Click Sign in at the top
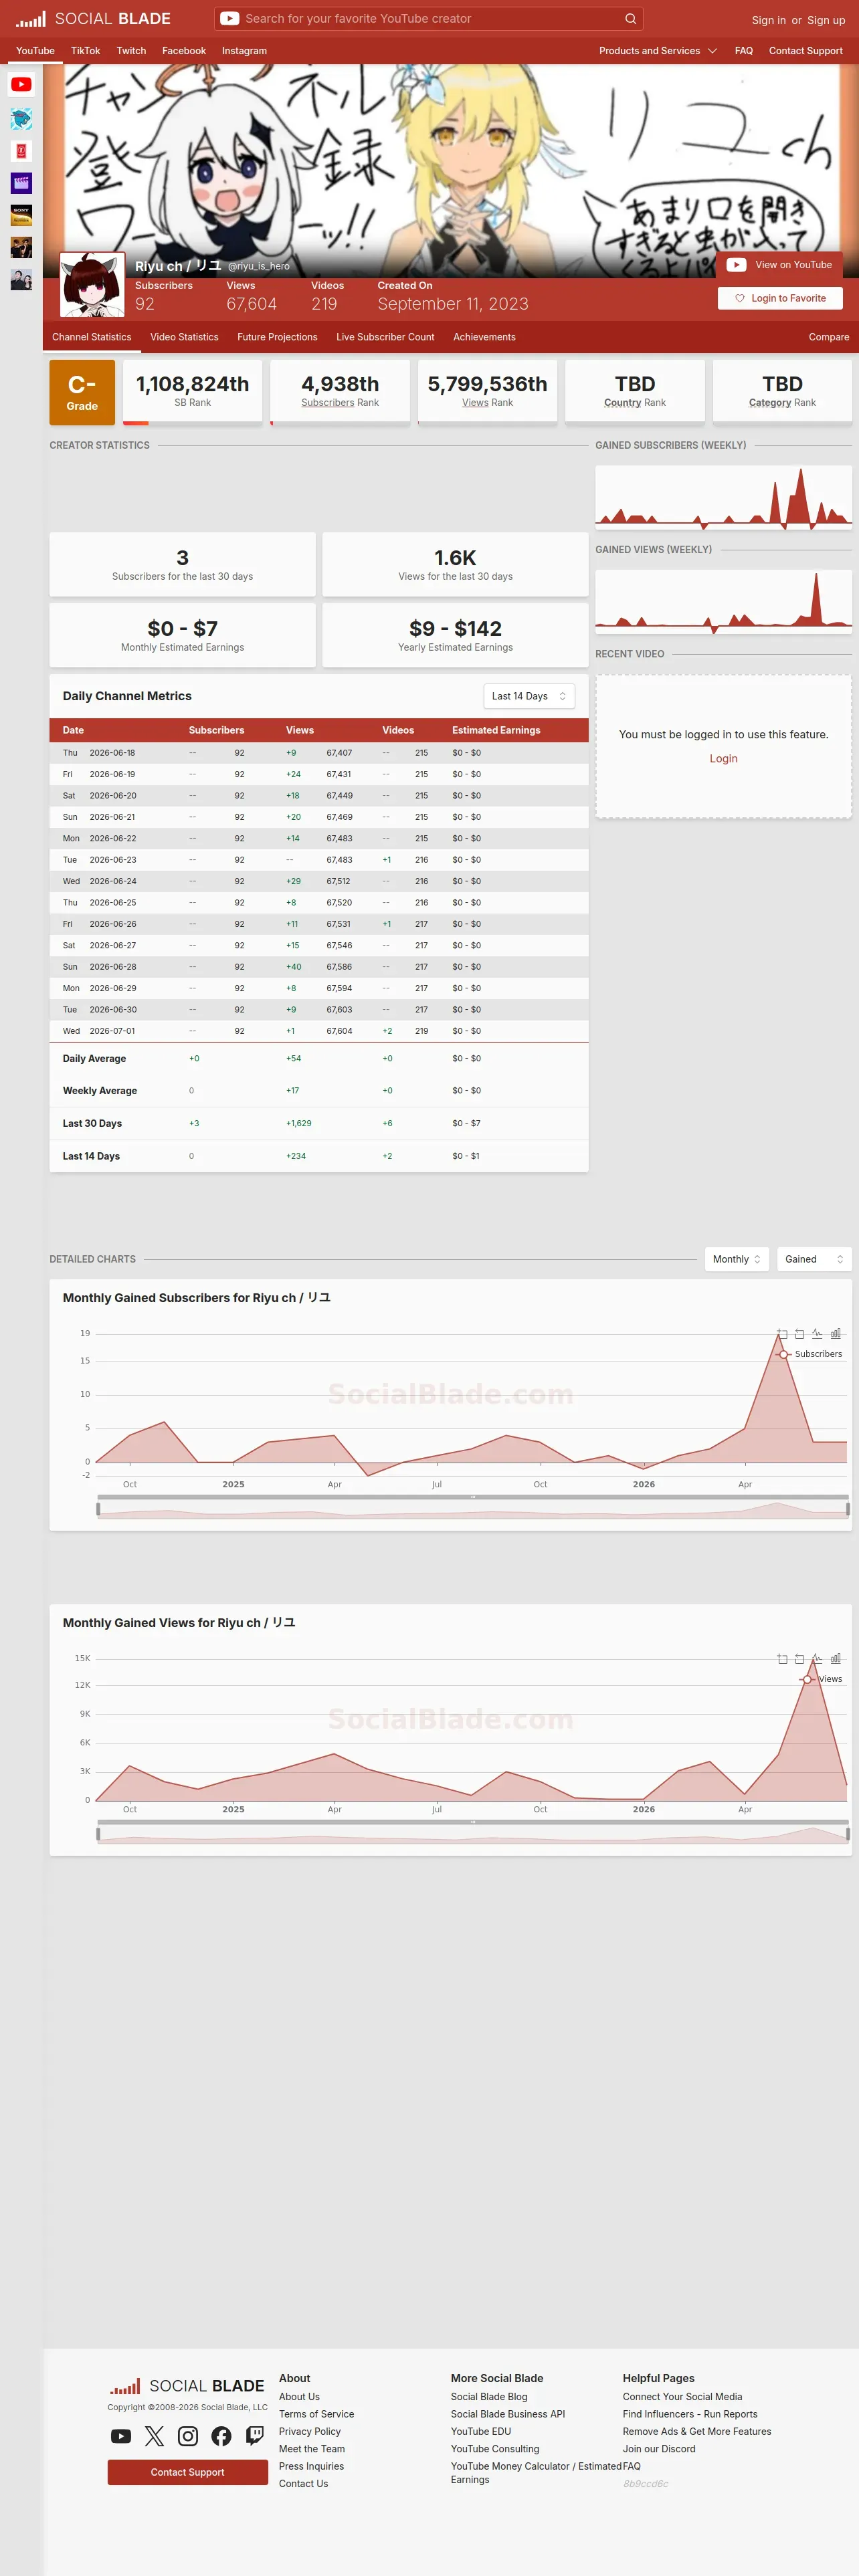The height and width of the screenshot is (2576, 859). pos(768,20)
